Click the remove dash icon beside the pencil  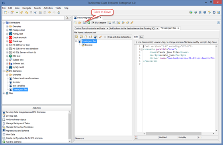tap(105, 37)
